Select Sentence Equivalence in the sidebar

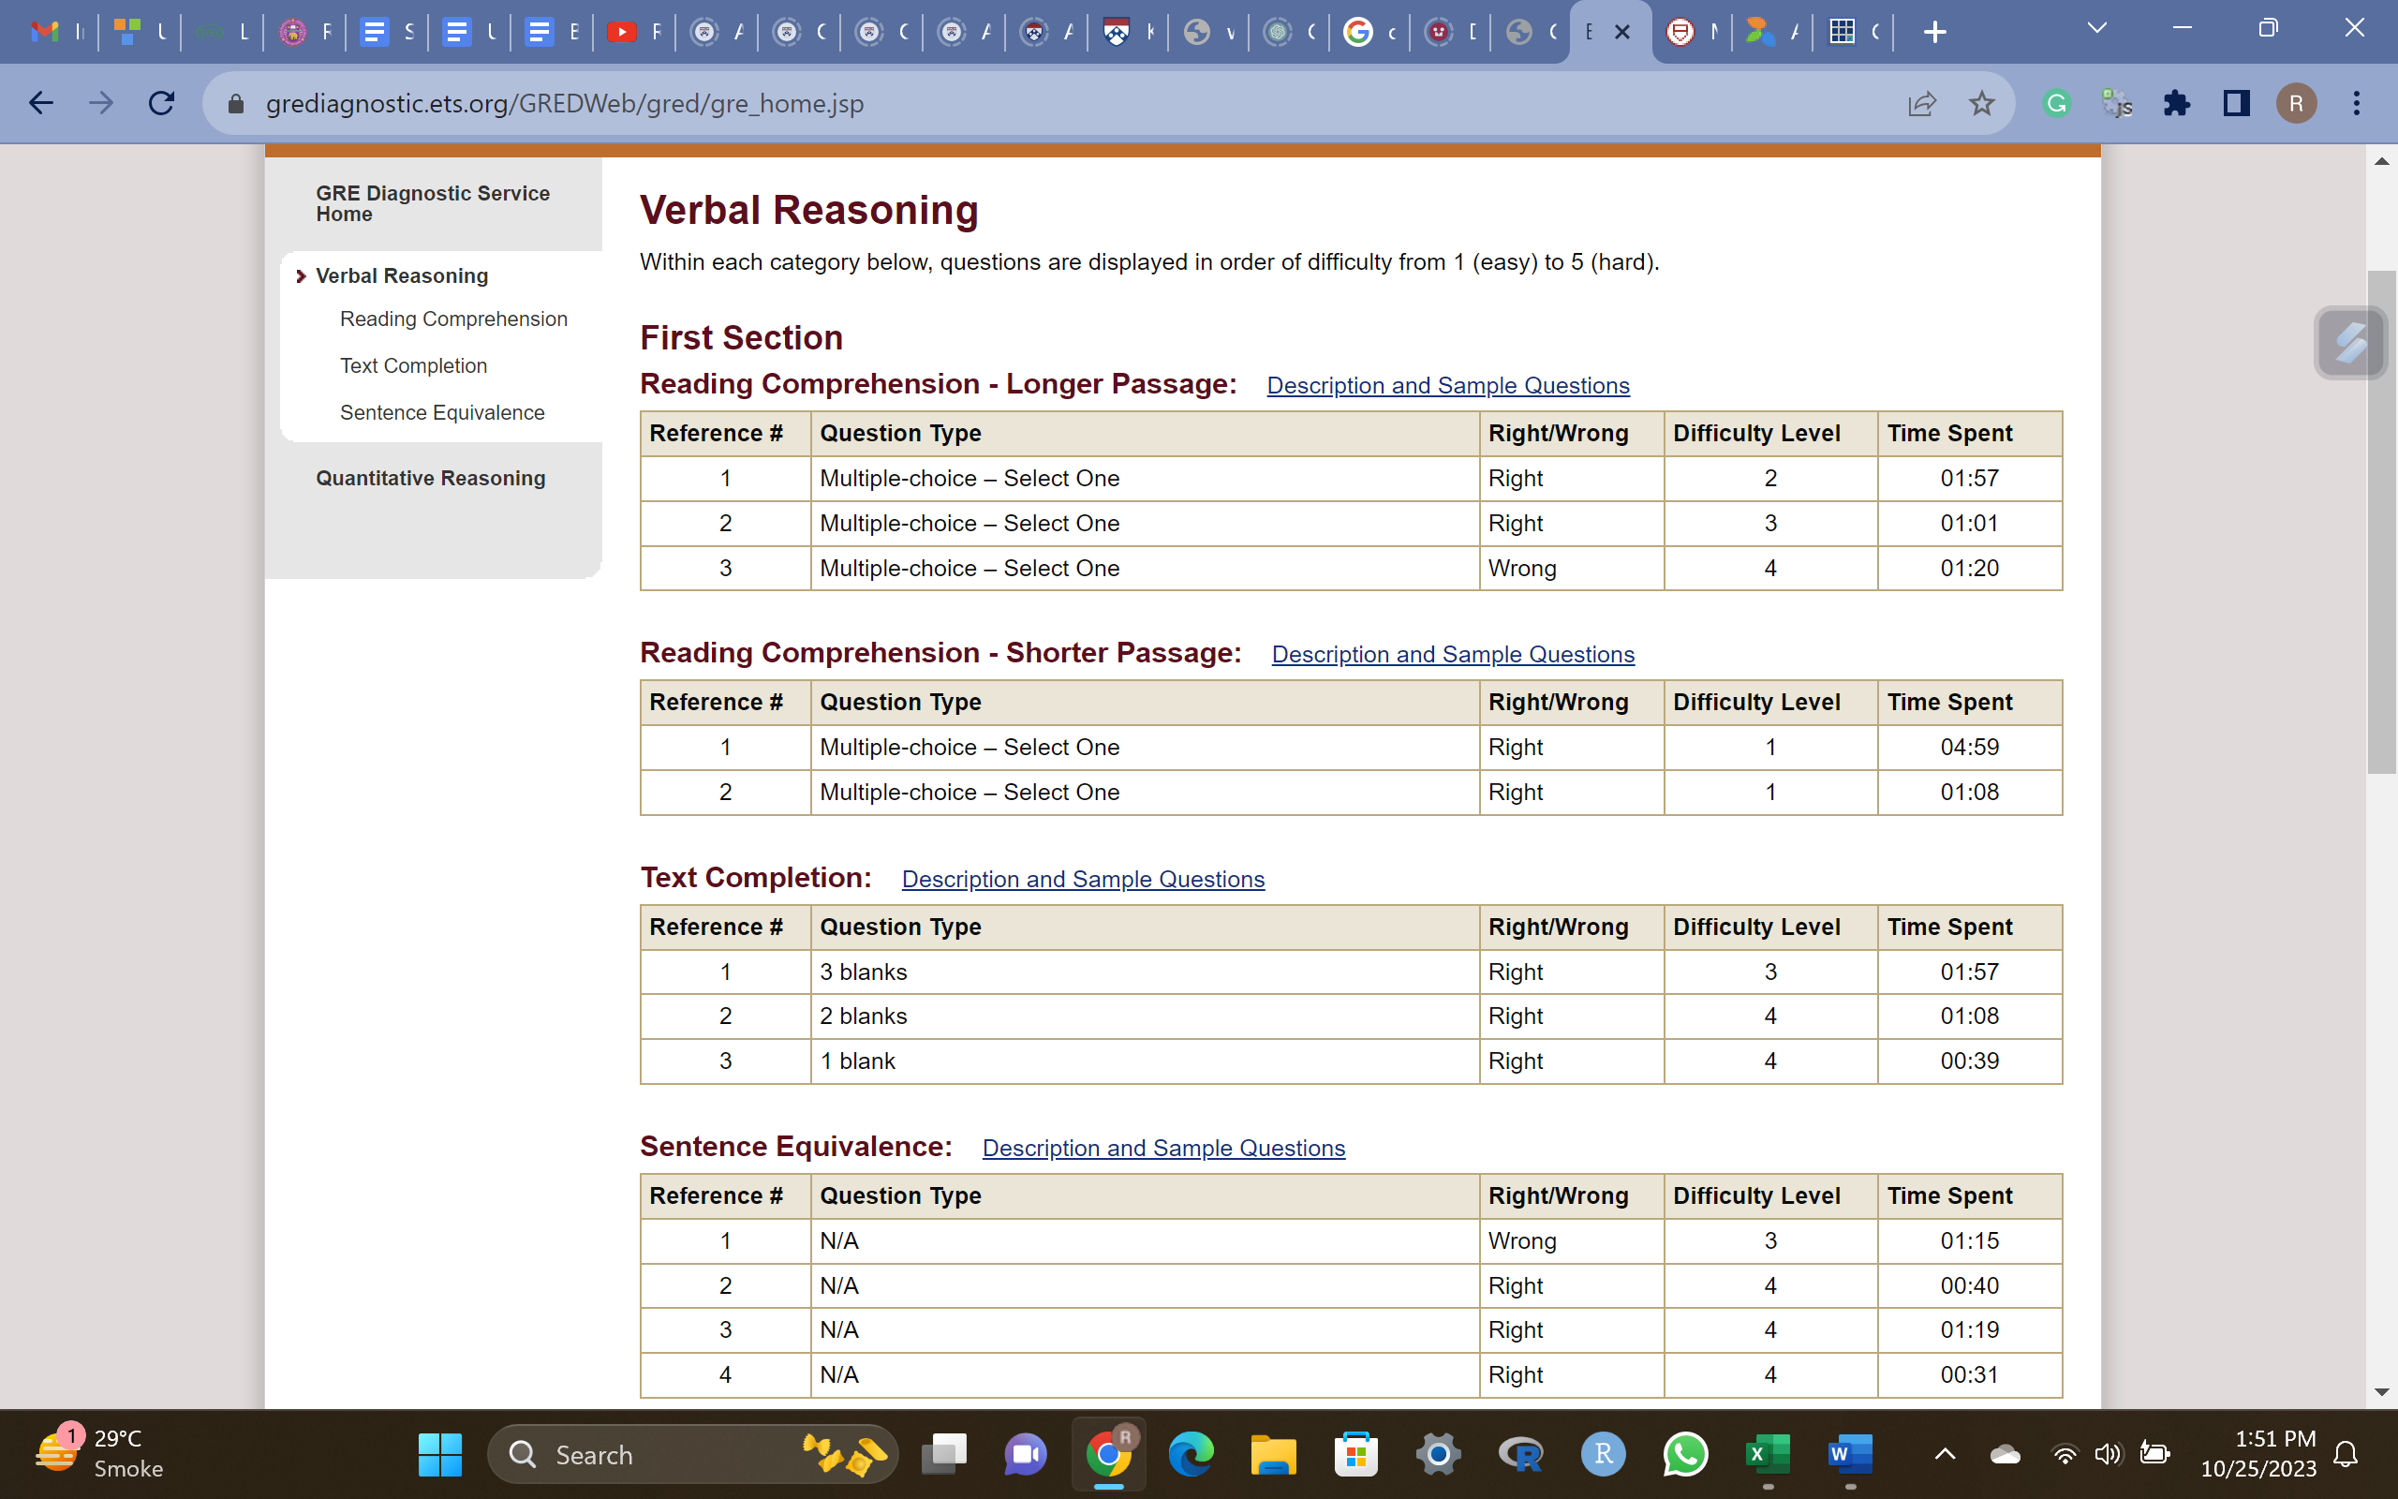[x=442, y=412]
